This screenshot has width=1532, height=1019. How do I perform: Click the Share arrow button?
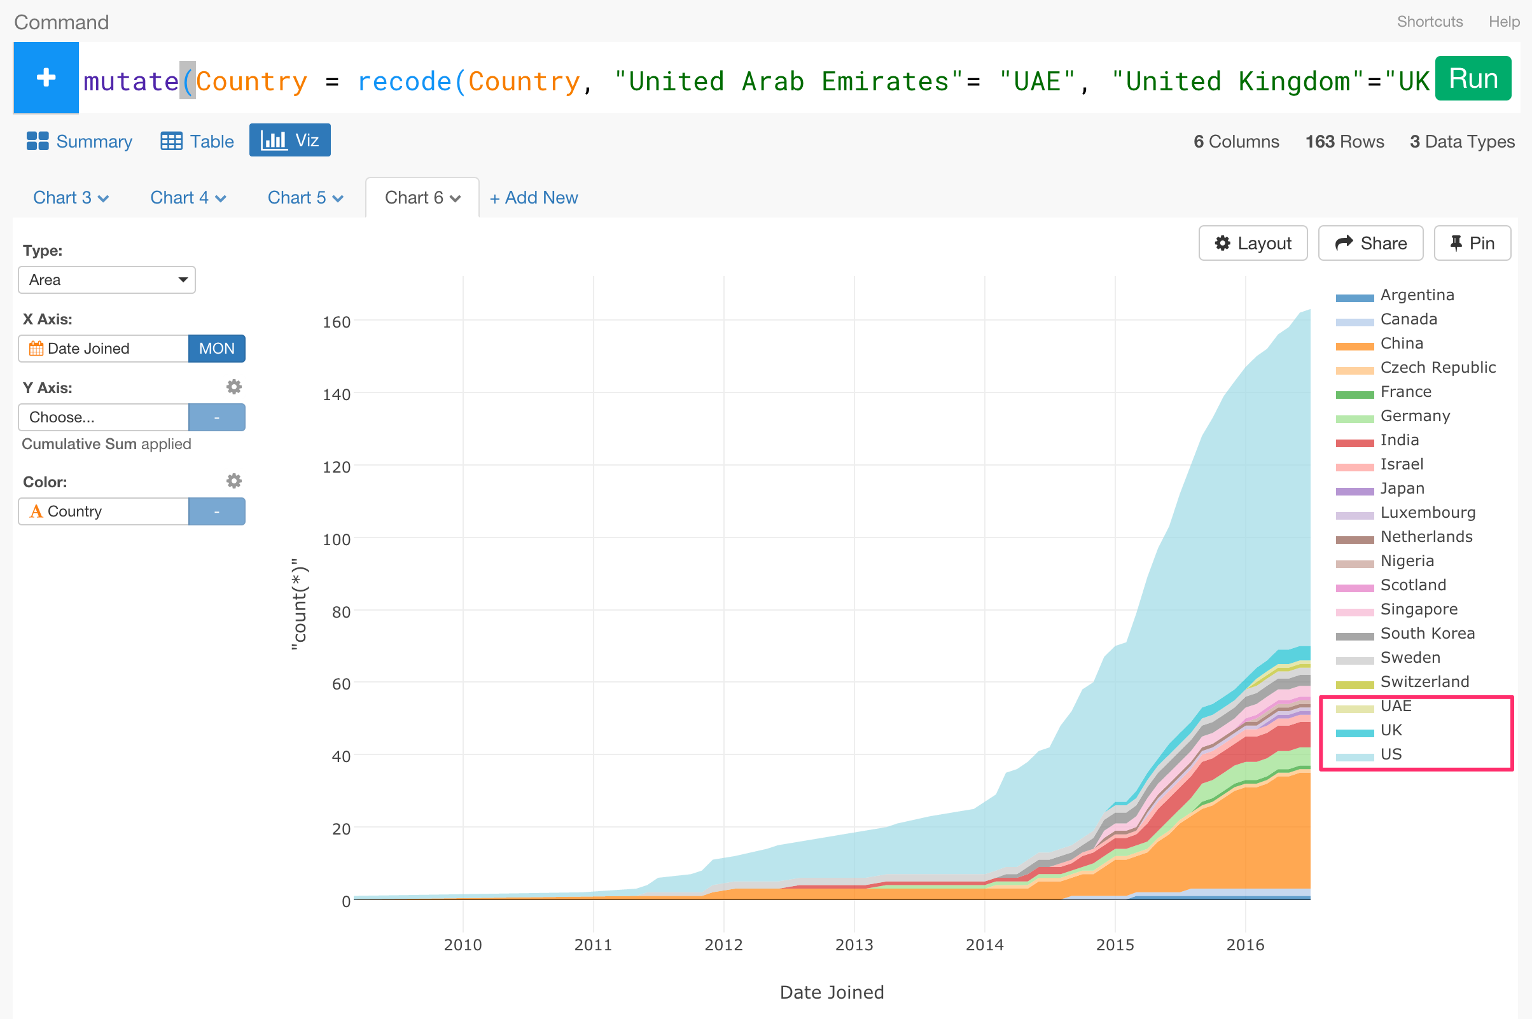1370,243
